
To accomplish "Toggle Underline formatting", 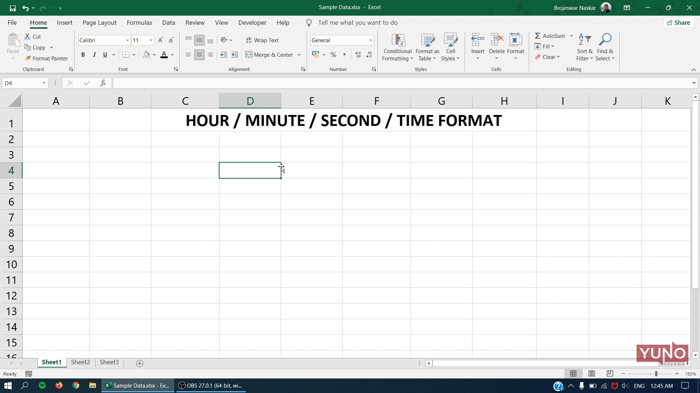I will [x=105, y=55].
